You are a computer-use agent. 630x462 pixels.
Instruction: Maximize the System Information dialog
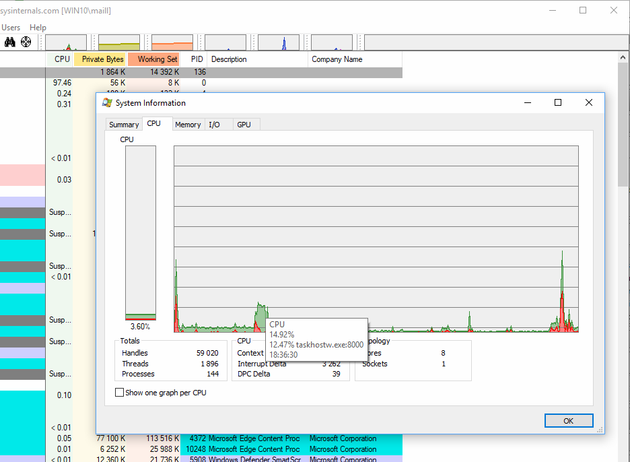557,103
